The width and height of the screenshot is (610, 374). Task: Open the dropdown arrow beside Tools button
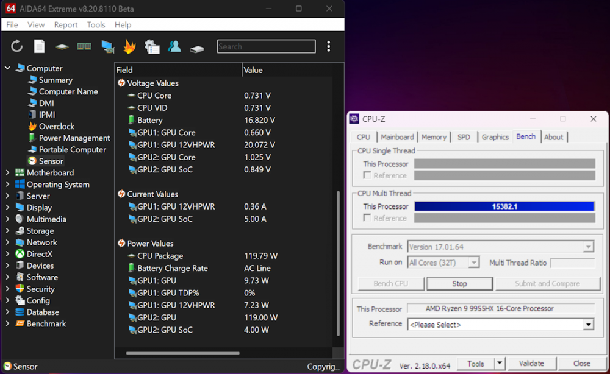[500, 364]
